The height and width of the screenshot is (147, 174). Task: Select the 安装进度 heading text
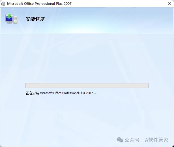[35, 19]
